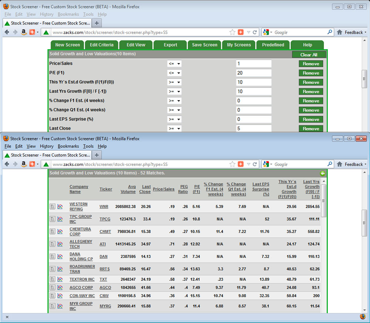Open the chart icon for Textron Inc

click(60, 279)
